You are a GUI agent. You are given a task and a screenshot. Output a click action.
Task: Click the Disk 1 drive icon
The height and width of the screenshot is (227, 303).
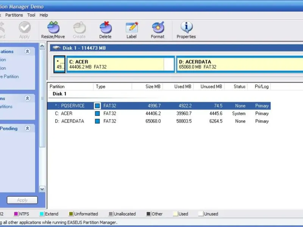pyautogui.click(x=56, y=48)
